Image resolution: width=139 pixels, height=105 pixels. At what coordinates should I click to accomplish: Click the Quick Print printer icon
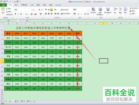point(17,1)
